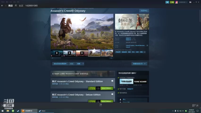Open the second Tomb Raider thumbnail
Image resolution: width=201 pixels, height=113 pixels.
pyautogui.click(x=140, y=81)
